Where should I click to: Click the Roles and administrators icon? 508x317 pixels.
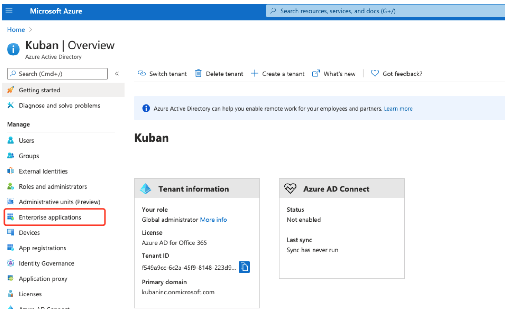(x=11, y=186)
